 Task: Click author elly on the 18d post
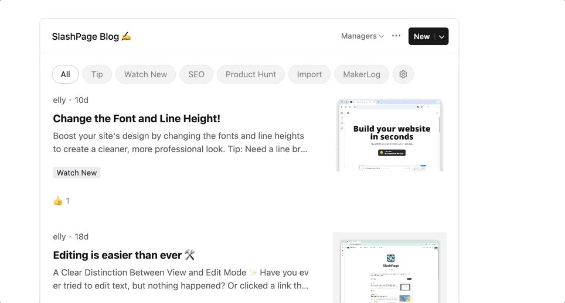59,236
